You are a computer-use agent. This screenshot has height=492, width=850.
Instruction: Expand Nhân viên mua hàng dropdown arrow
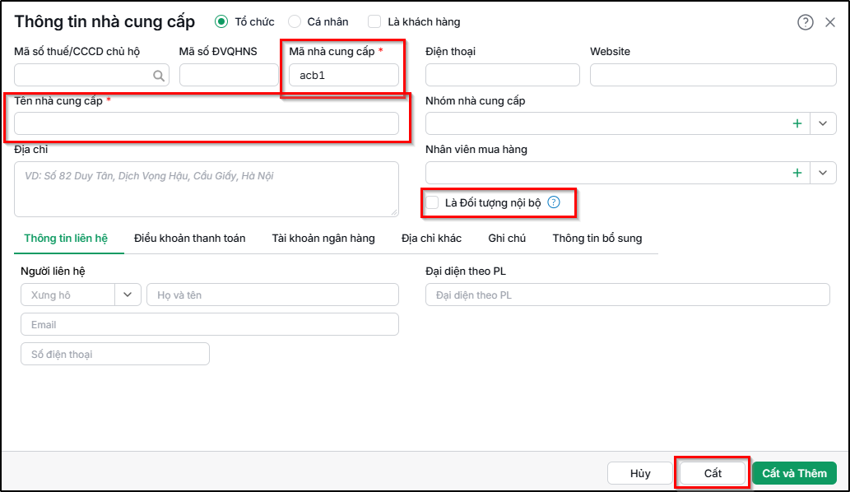tap(823, 173)
